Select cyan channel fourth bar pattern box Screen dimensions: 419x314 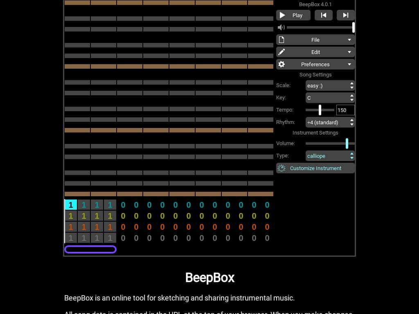tap(110, 205)
